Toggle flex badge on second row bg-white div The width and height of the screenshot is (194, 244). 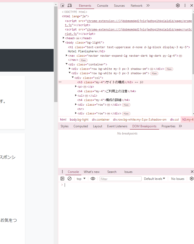click(154, 73)
